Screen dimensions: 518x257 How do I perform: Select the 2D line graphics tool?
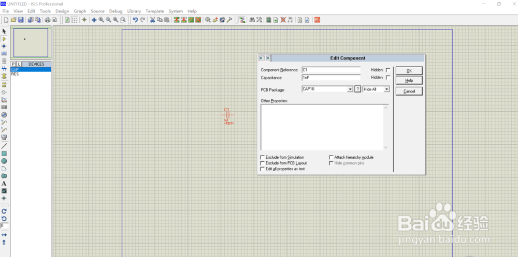[x=4, y=146]
